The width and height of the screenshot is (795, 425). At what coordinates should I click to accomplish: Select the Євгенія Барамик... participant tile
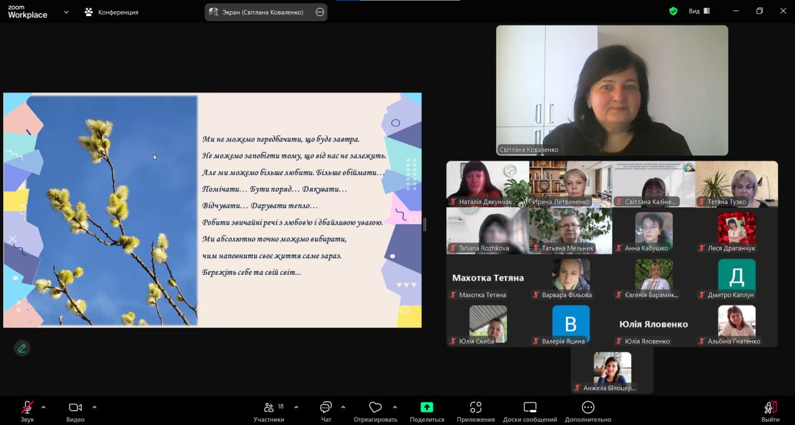[653, 277]
